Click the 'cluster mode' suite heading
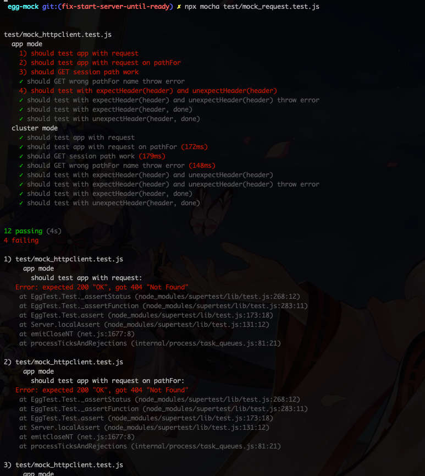The width and height of the screenshot is (425, 476). pos(35,128)
